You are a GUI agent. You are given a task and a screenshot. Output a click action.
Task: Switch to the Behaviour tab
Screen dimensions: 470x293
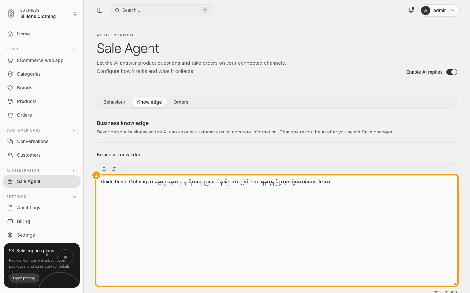coord(114,102)
